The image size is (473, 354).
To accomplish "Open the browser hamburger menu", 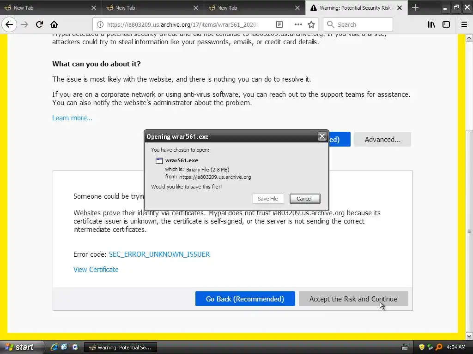I will pyautogui.click(x=464, y=24).
